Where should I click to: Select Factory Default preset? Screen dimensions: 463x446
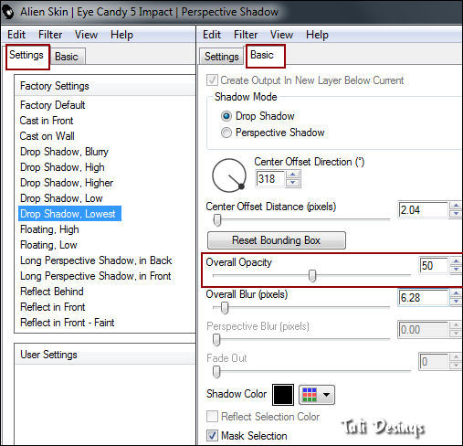pyautogui.click(x=52, y=105)
